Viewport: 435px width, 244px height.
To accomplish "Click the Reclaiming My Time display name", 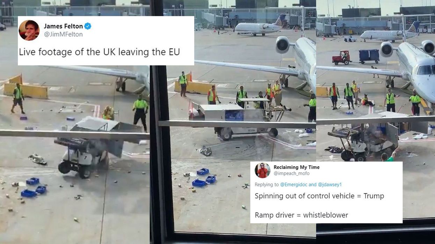I will tap(297, 167).
